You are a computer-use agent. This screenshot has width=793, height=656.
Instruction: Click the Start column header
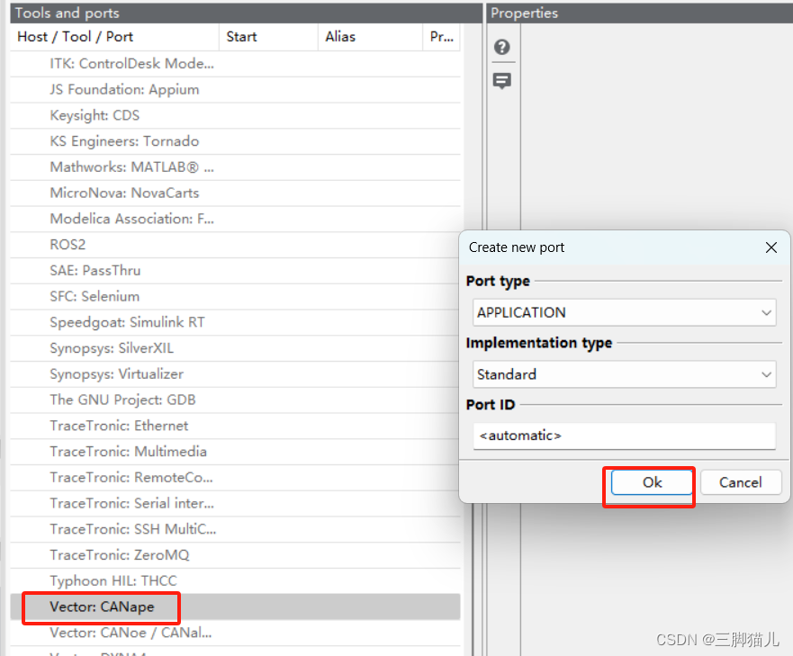click(x=268, y=37)
